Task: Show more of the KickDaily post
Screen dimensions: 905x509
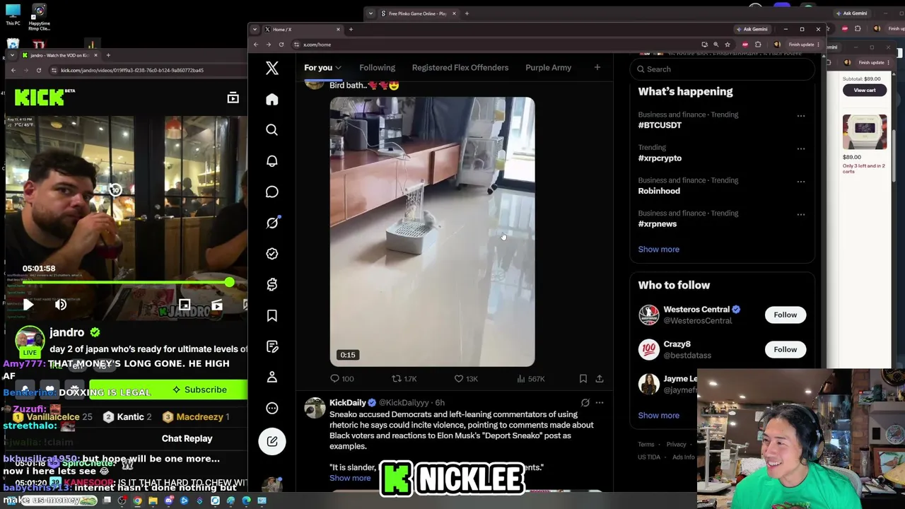Action: point(350,478)
